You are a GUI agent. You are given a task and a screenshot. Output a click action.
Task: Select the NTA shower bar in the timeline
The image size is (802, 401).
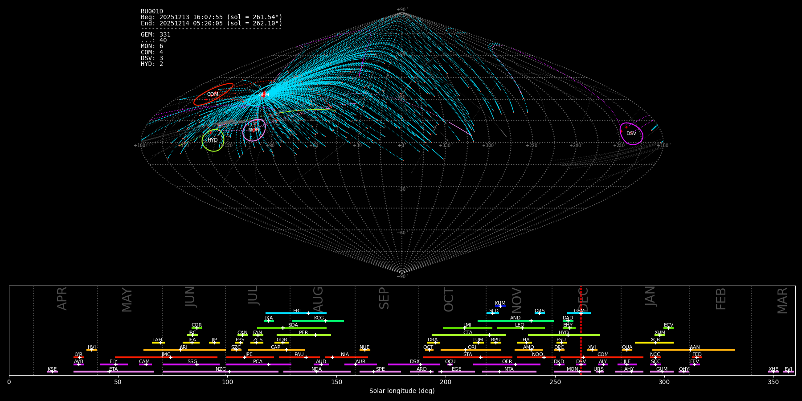tap(509, 372)
